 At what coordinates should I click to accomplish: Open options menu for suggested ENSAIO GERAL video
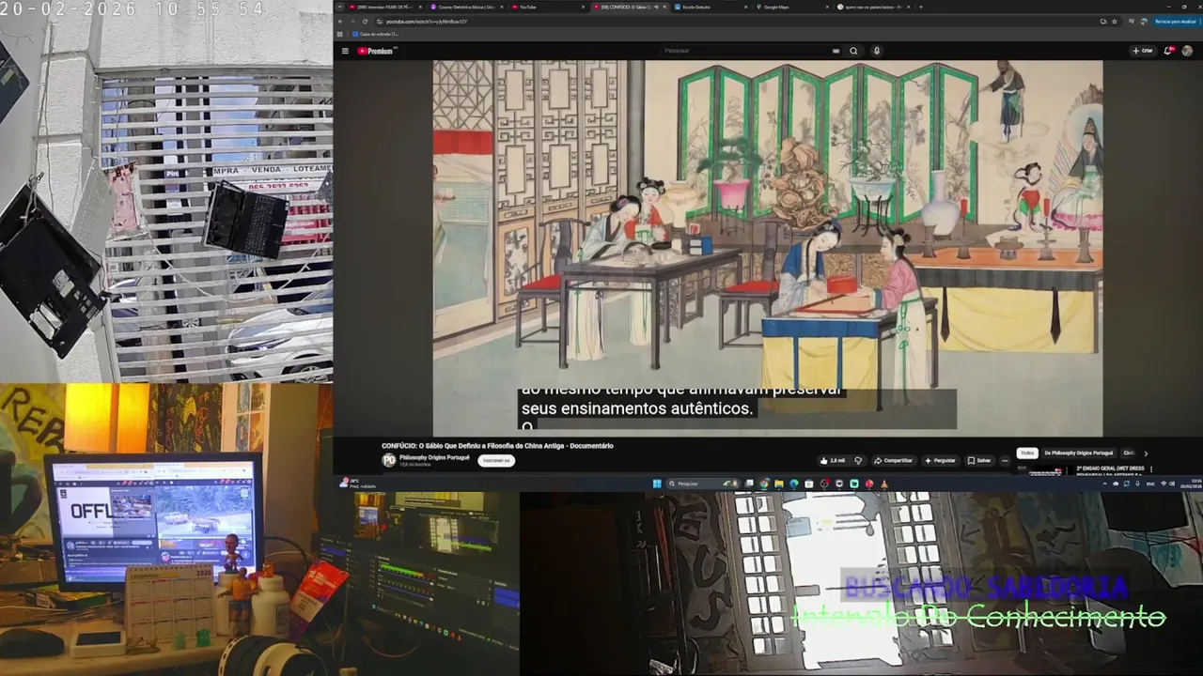click(1151, 469)
